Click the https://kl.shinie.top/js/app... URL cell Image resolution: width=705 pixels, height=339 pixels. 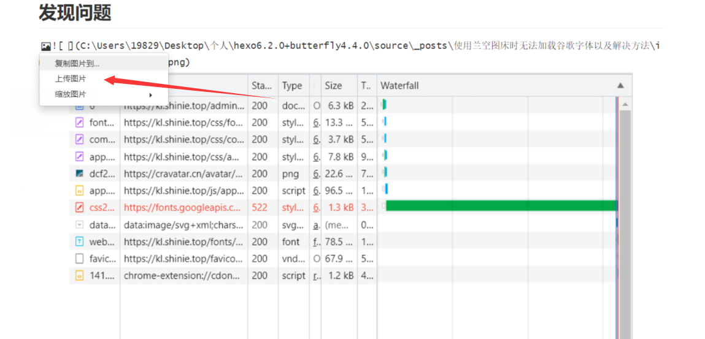tap(184, 191)
